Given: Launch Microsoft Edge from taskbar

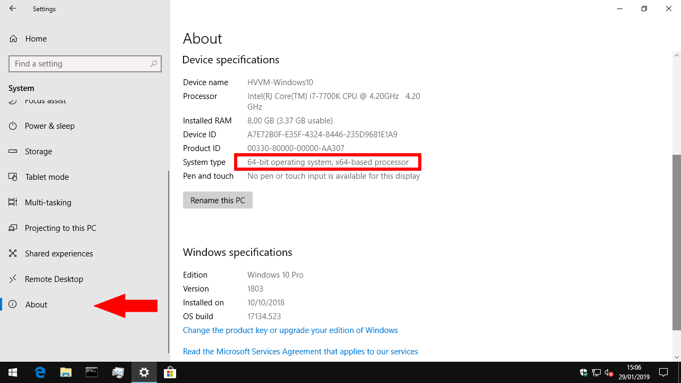Looking at the screenshot, I should 40,372.
